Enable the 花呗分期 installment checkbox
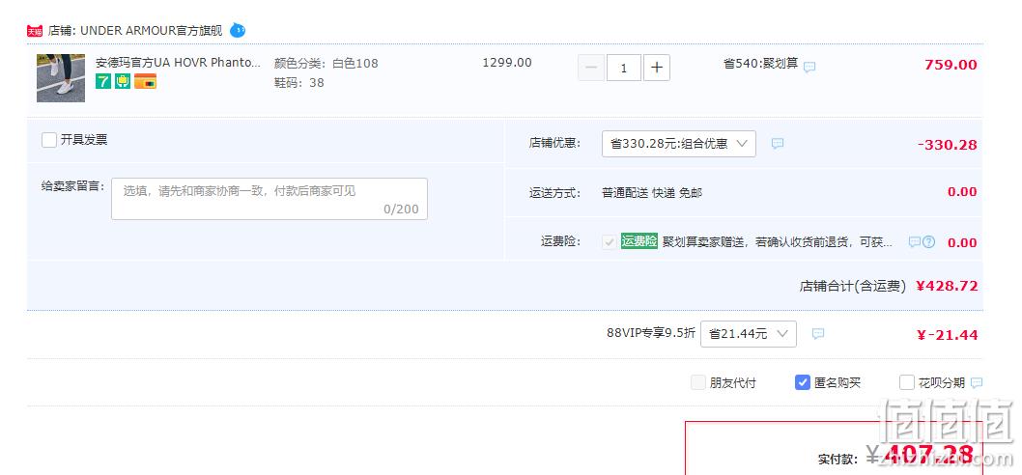 point(907,382)
